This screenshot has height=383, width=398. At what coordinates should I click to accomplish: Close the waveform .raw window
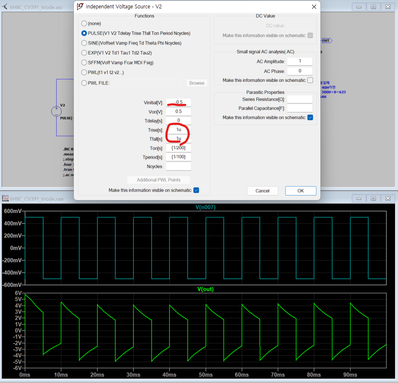pyautogui.click(x=387, y=198)
